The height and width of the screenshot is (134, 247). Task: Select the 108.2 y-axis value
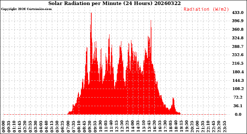pyautogui.click(x=238, y=89)
